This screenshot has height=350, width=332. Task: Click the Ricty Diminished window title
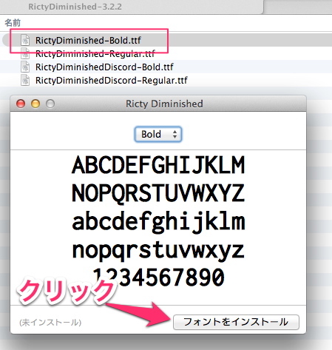(x=164, y=104)
